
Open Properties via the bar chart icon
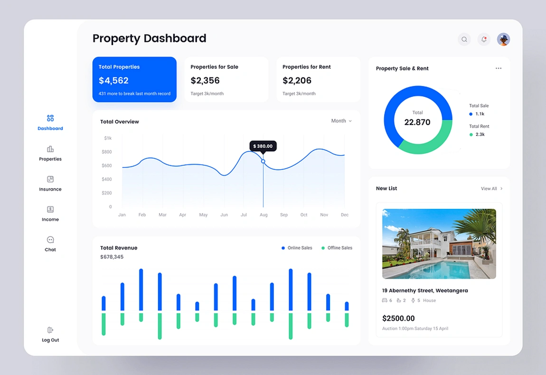[x=50, y=149]
